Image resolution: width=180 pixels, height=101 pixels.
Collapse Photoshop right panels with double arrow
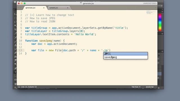[163, 9]
